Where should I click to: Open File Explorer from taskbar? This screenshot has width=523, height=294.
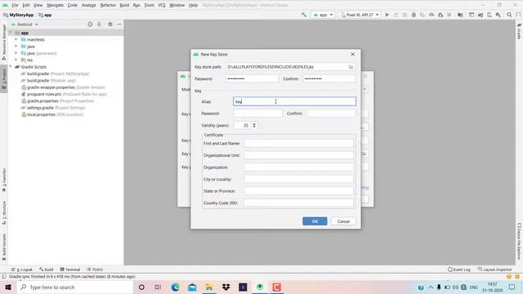(209, 287)
